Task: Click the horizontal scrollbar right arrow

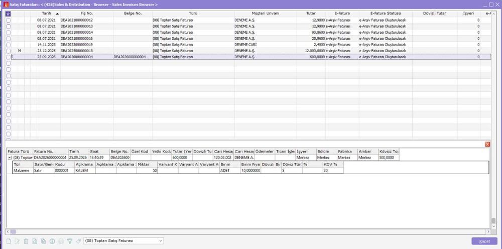Action: (x=488, y=231)
